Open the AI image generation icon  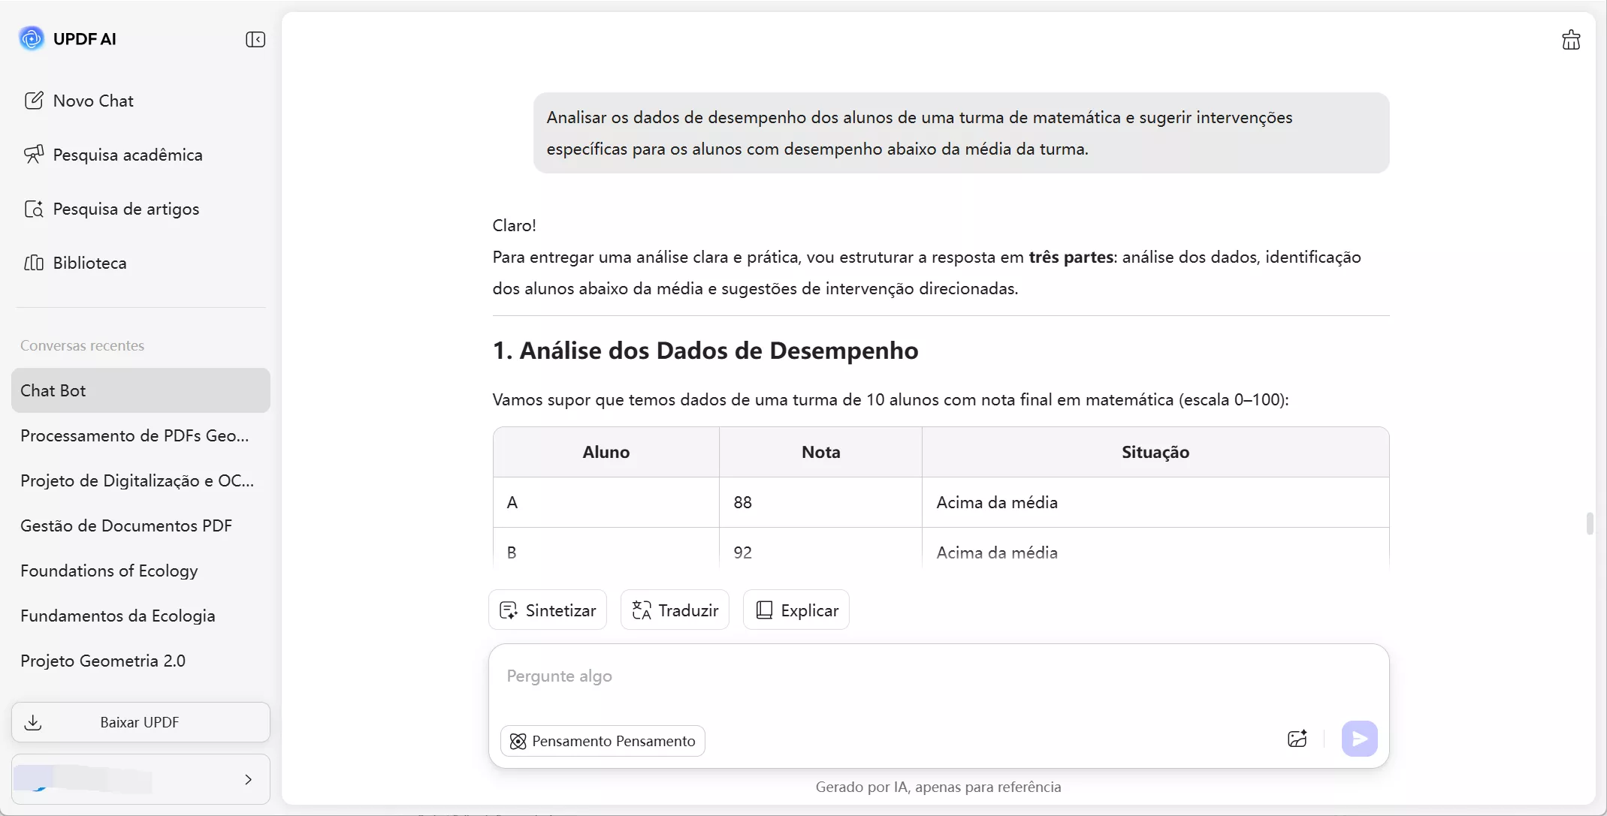pos(1297,739)
